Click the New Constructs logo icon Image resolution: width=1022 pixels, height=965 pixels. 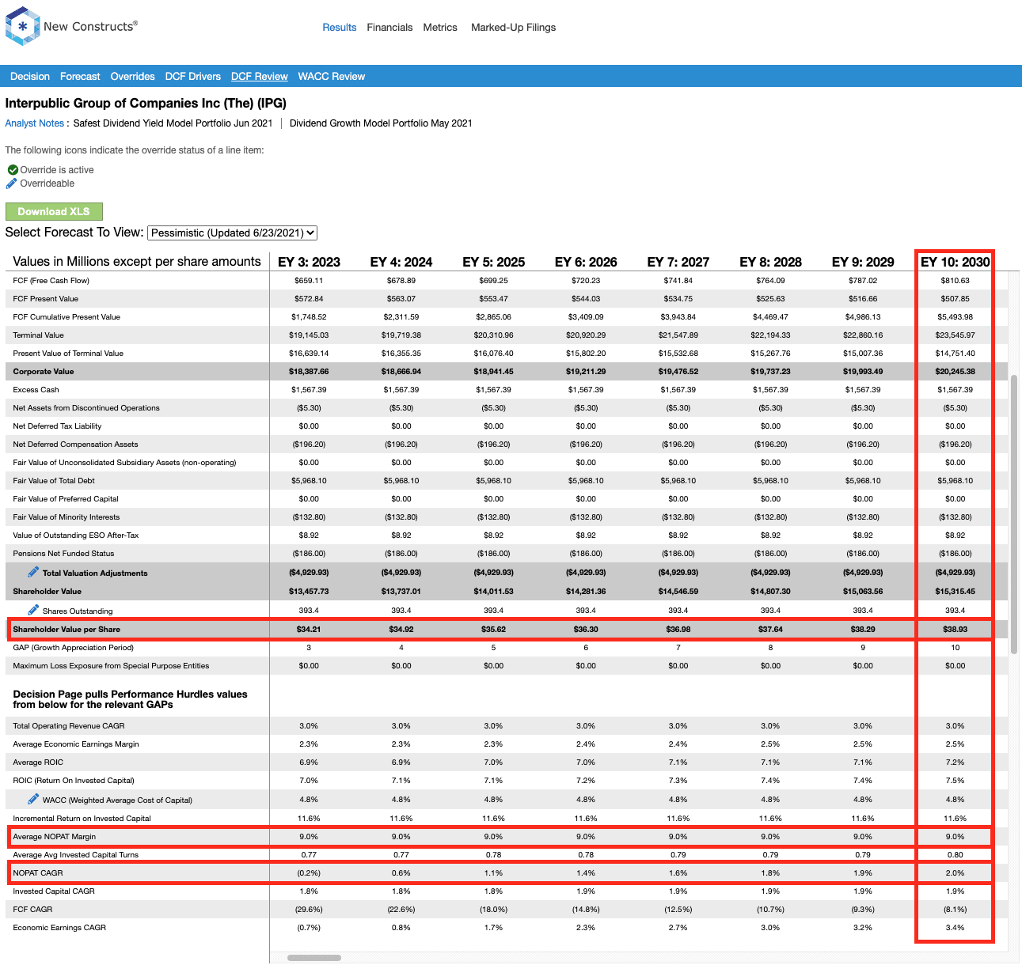(x=22, y=26)
